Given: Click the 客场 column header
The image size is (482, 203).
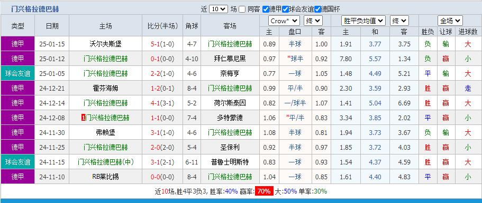Looking at the screenshot, I should 230,26.
